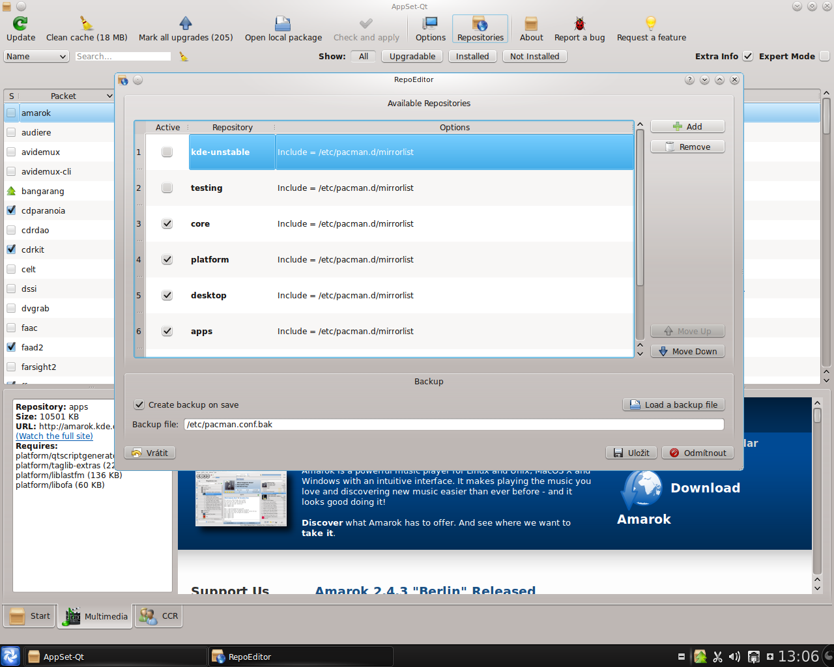The image size is (834, 667).
Task: Select the testing repository name
Action: click(x=207, y=188)
